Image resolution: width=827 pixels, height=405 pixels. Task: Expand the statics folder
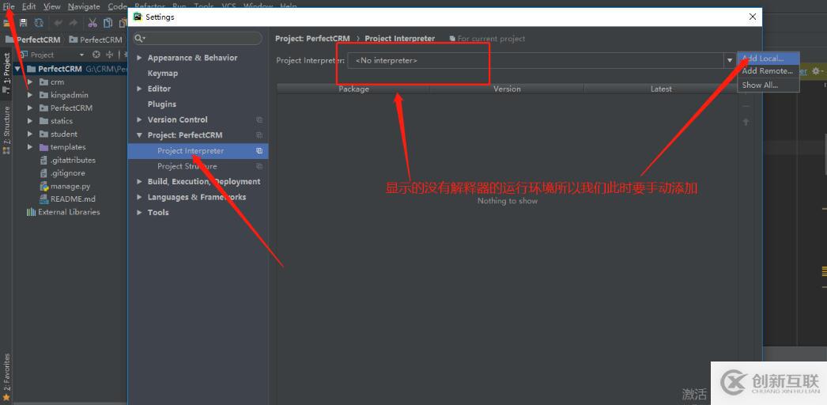coord(30,121)
